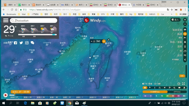
Task: Click the 氣象雷達 layer label
Action: [x=177, y=30]
